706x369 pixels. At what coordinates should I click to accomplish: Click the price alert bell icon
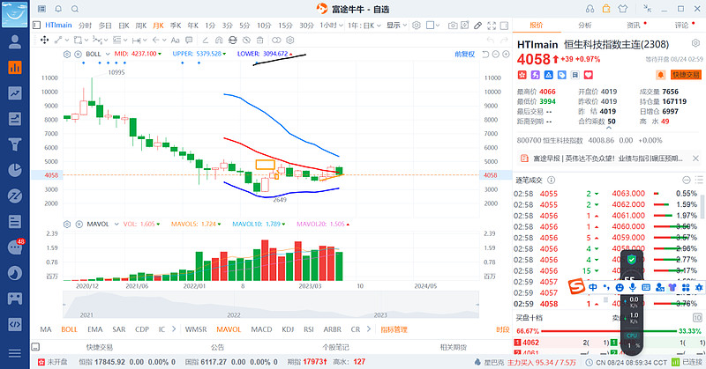(660, 75)
